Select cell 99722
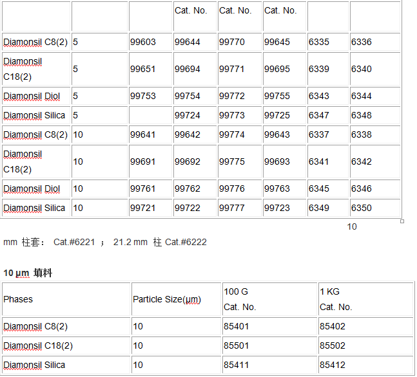 pos(195,208)
